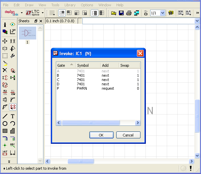Select the Text tool
This screenshot has height=174, width=201.
13,116
